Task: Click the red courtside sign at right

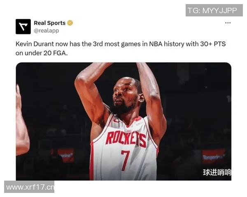Action: pyautogui.click(x=214, y=156)
